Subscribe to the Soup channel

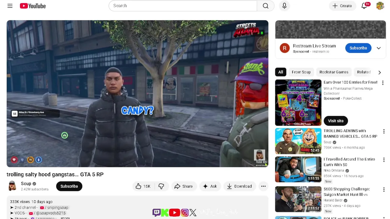(69, 186)
